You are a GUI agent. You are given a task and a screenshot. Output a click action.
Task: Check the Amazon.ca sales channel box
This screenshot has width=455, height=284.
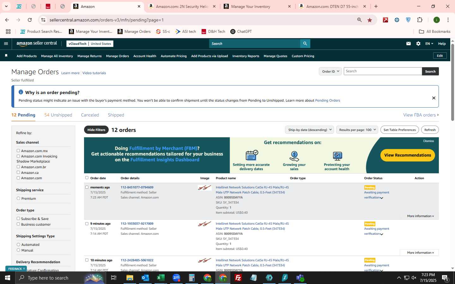click(18, 172)
